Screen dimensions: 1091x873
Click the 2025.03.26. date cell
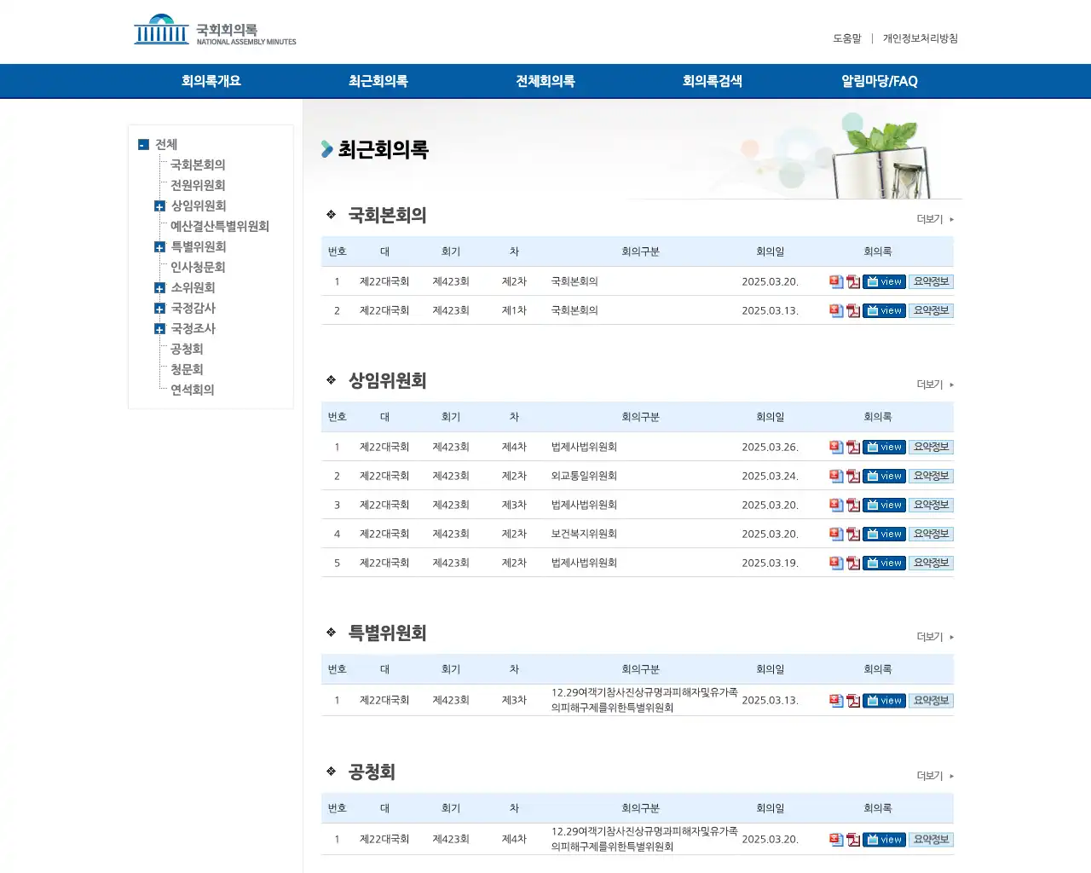click(x=770, y=447)
